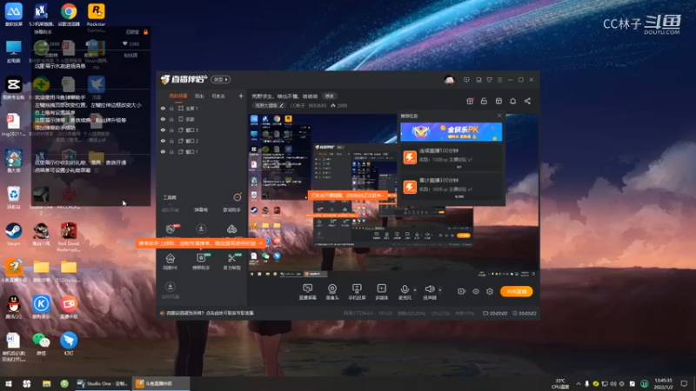Expand speaker options arrow
This screenshot has width=696, height=391.
click(x=440, y=290)
